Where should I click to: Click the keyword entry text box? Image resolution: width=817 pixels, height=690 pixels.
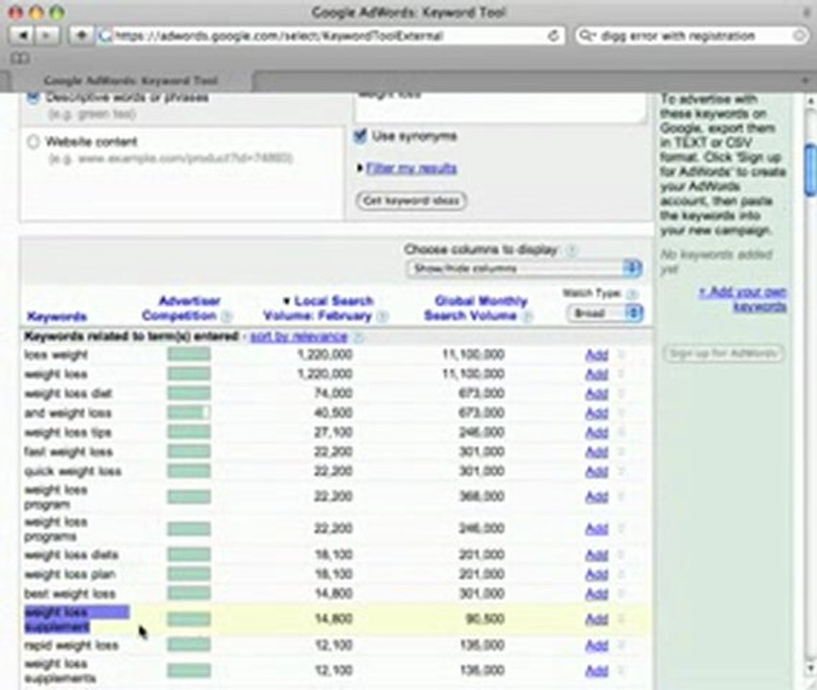[501, 106]
